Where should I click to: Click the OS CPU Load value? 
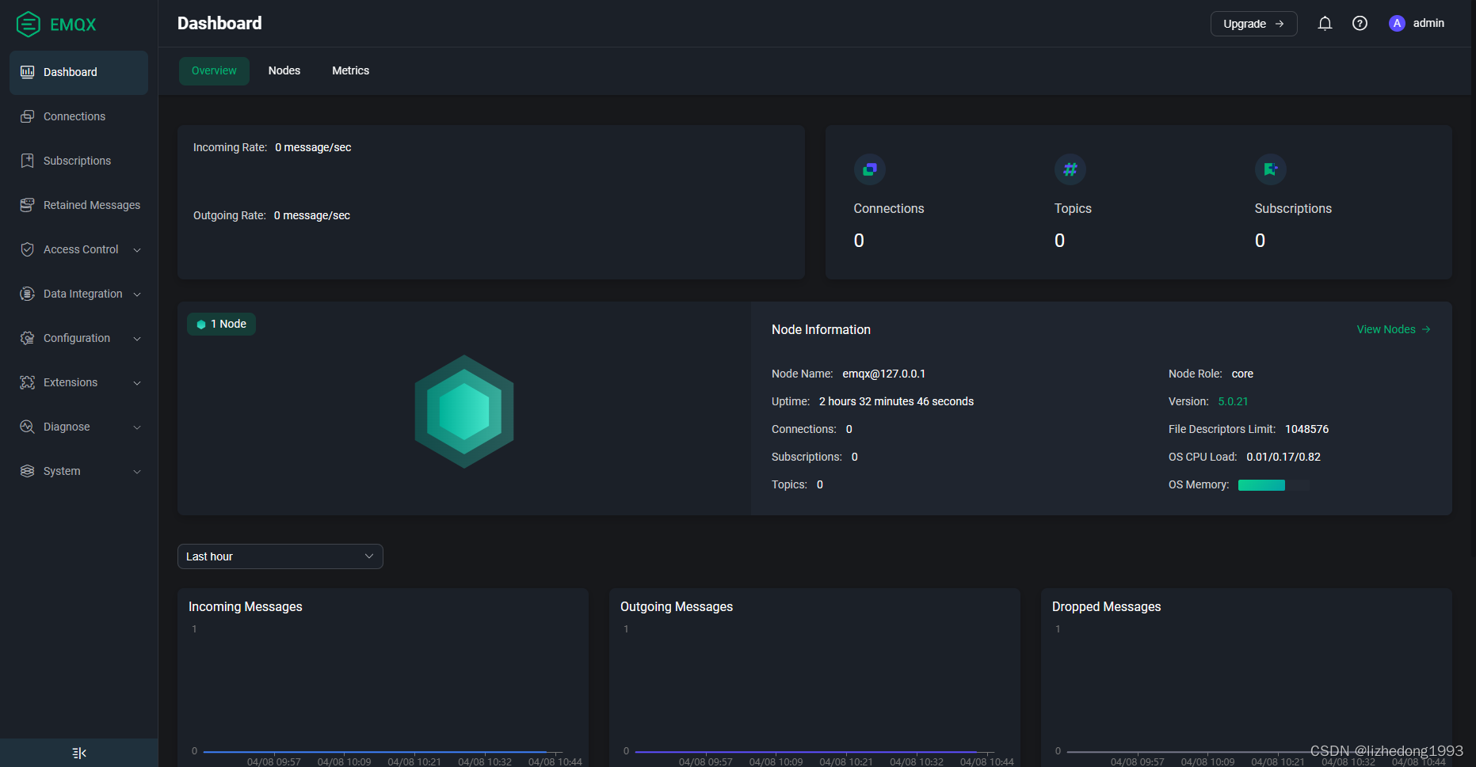(x=1283, y=457)
